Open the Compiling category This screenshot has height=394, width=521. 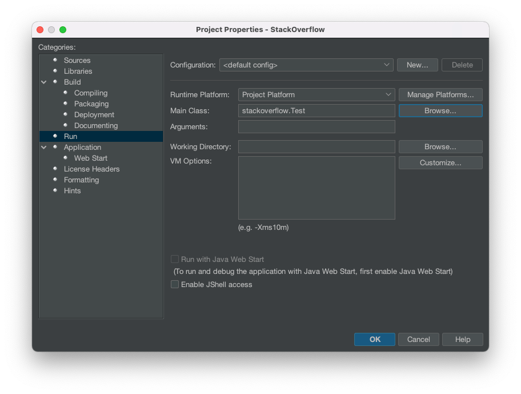pos(91,93)
